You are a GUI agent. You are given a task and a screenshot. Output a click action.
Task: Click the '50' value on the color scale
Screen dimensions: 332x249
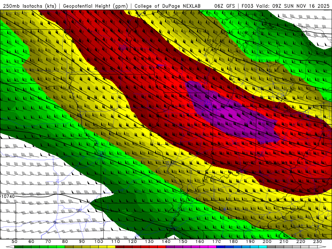coord(15,242)
